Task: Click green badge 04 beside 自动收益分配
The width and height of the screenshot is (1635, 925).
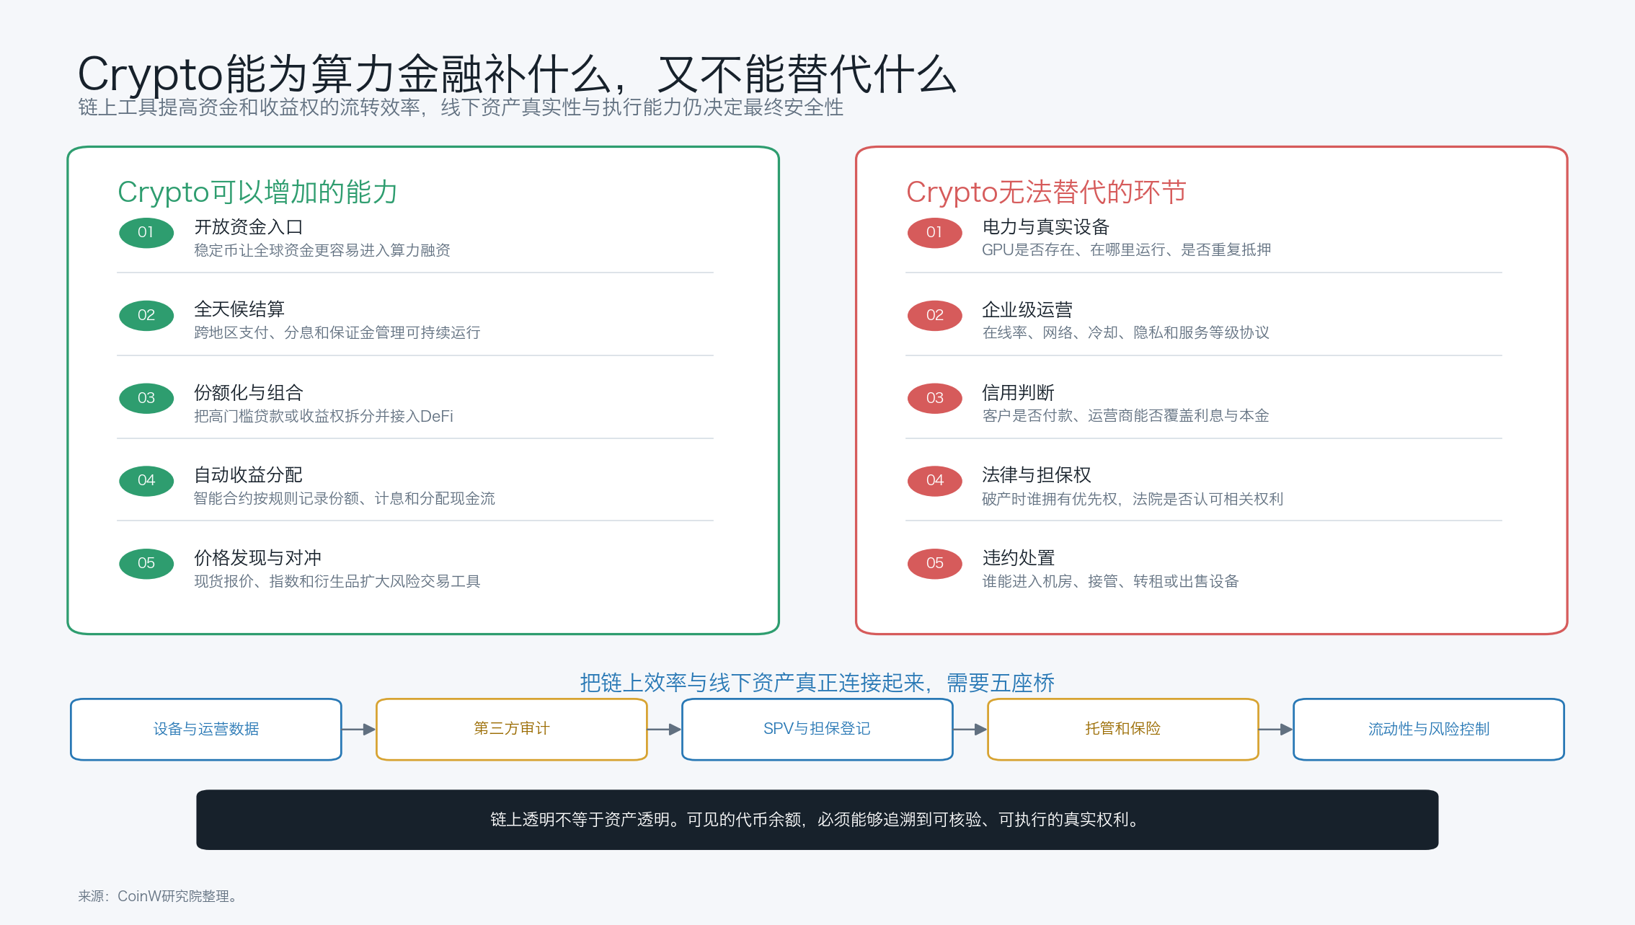Action: pyautogui.click(x=146, y=480)
